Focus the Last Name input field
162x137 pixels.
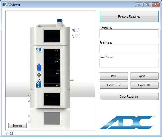129,63
